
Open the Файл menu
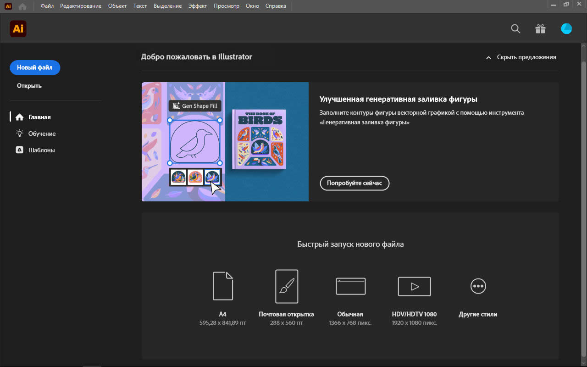point(47,6)
